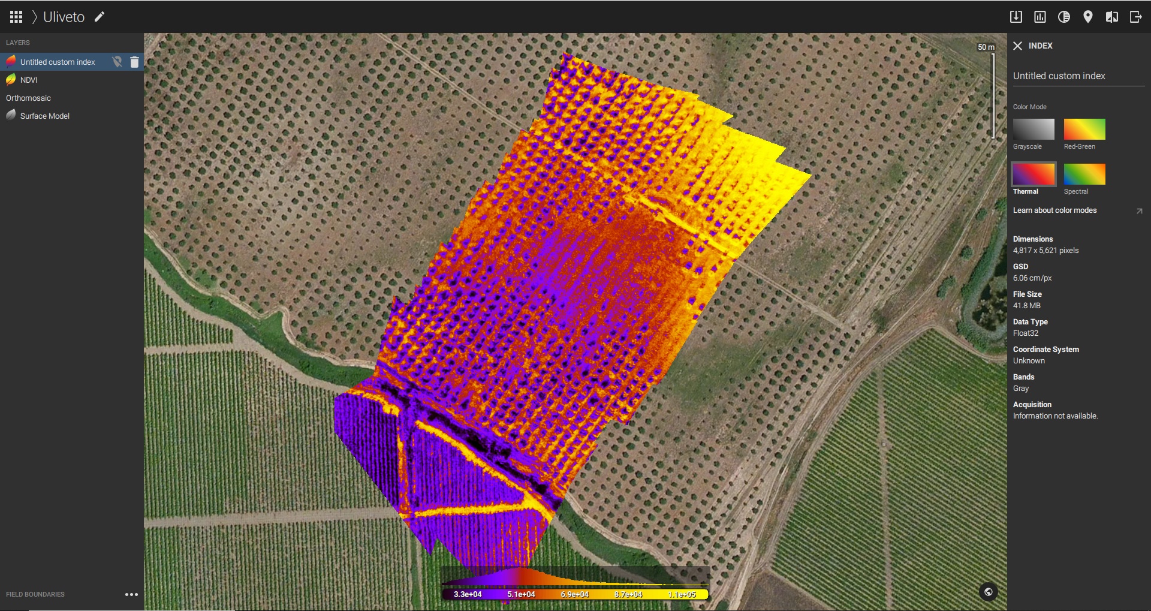Image resolution: width=1151 pixels, height=611 pixels.
Task: Click the Data Type value Float32
Action: (x=1026, y=333)
